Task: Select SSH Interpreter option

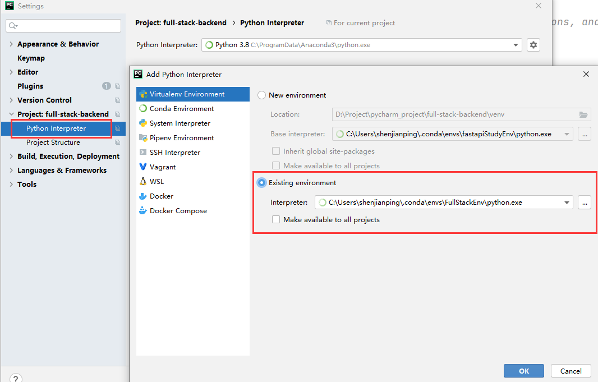Action: click(x=192, y=152)
